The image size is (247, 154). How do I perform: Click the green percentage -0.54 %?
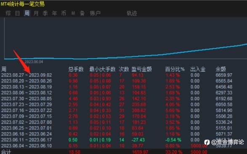click(x=173, y=140)
